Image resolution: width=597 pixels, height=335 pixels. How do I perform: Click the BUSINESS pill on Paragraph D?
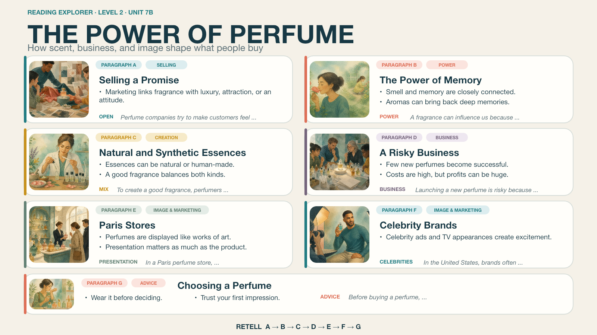[447, 137]
